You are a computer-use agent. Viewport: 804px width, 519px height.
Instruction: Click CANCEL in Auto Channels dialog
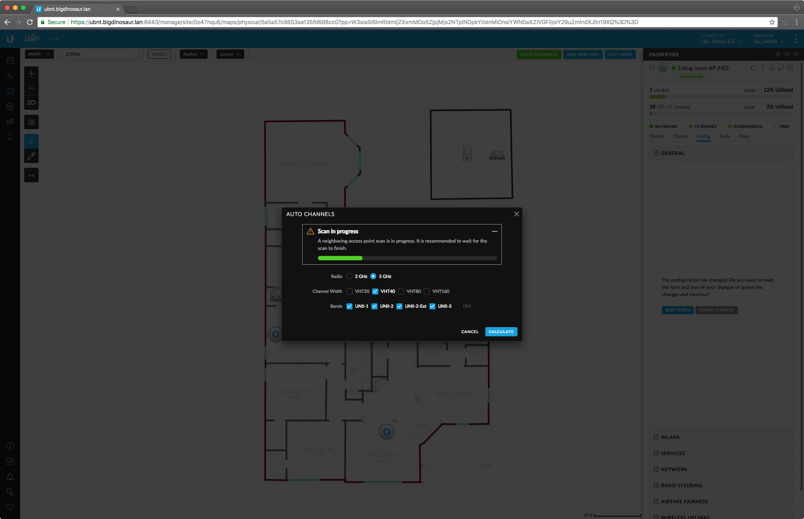pyautogui.click(x=470, y=332)
